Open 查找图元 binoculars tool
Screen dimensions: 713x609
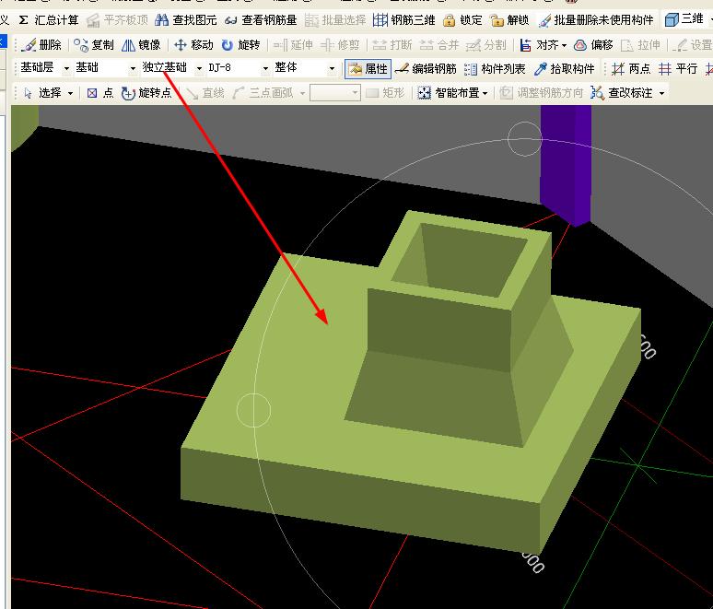click(x=185, y=20)
